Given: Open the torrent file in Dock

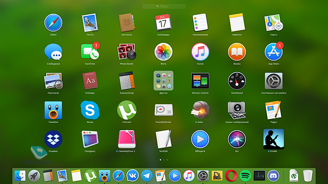Looking at the screenshot, I should coord(294,176).
